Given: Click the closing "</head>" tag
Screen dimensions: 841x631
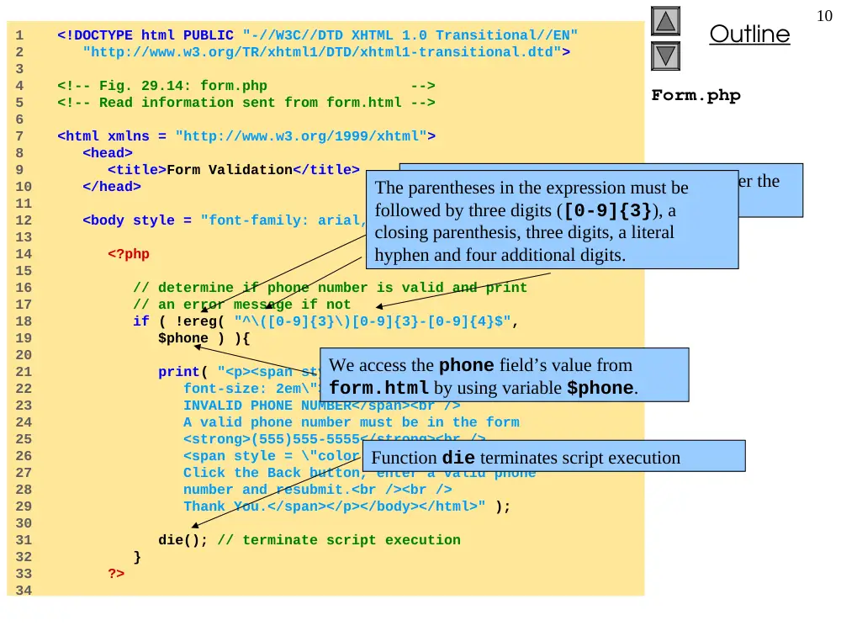Looking at the screenshot, I should [112, 187].
